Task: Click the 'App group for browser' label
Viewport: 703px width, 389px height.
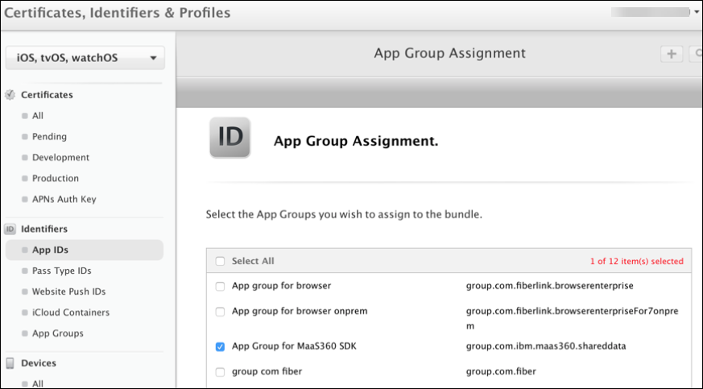Action: pos(281,286)
